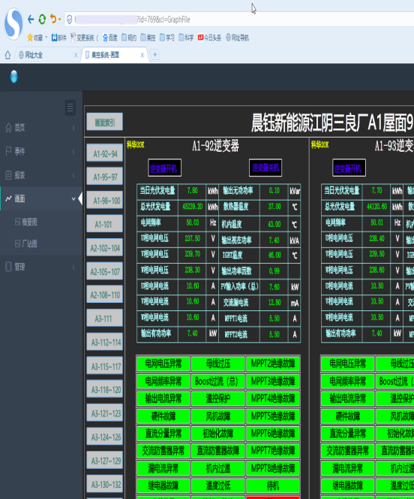Viewport: 414px width, 499px height.
Task: Collapse chevron next to 画面
Action: click(73, 199)
